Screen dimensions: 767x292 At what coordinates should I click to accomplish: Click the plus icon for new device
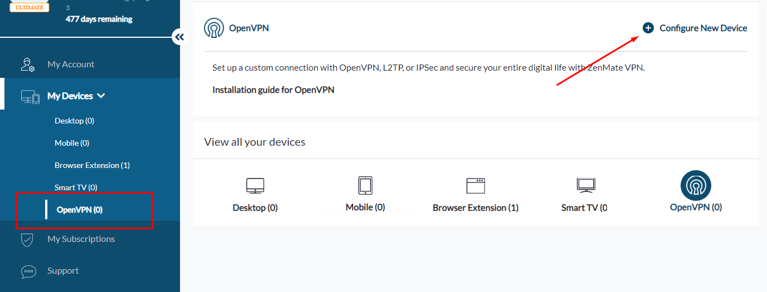click(648, 28)
